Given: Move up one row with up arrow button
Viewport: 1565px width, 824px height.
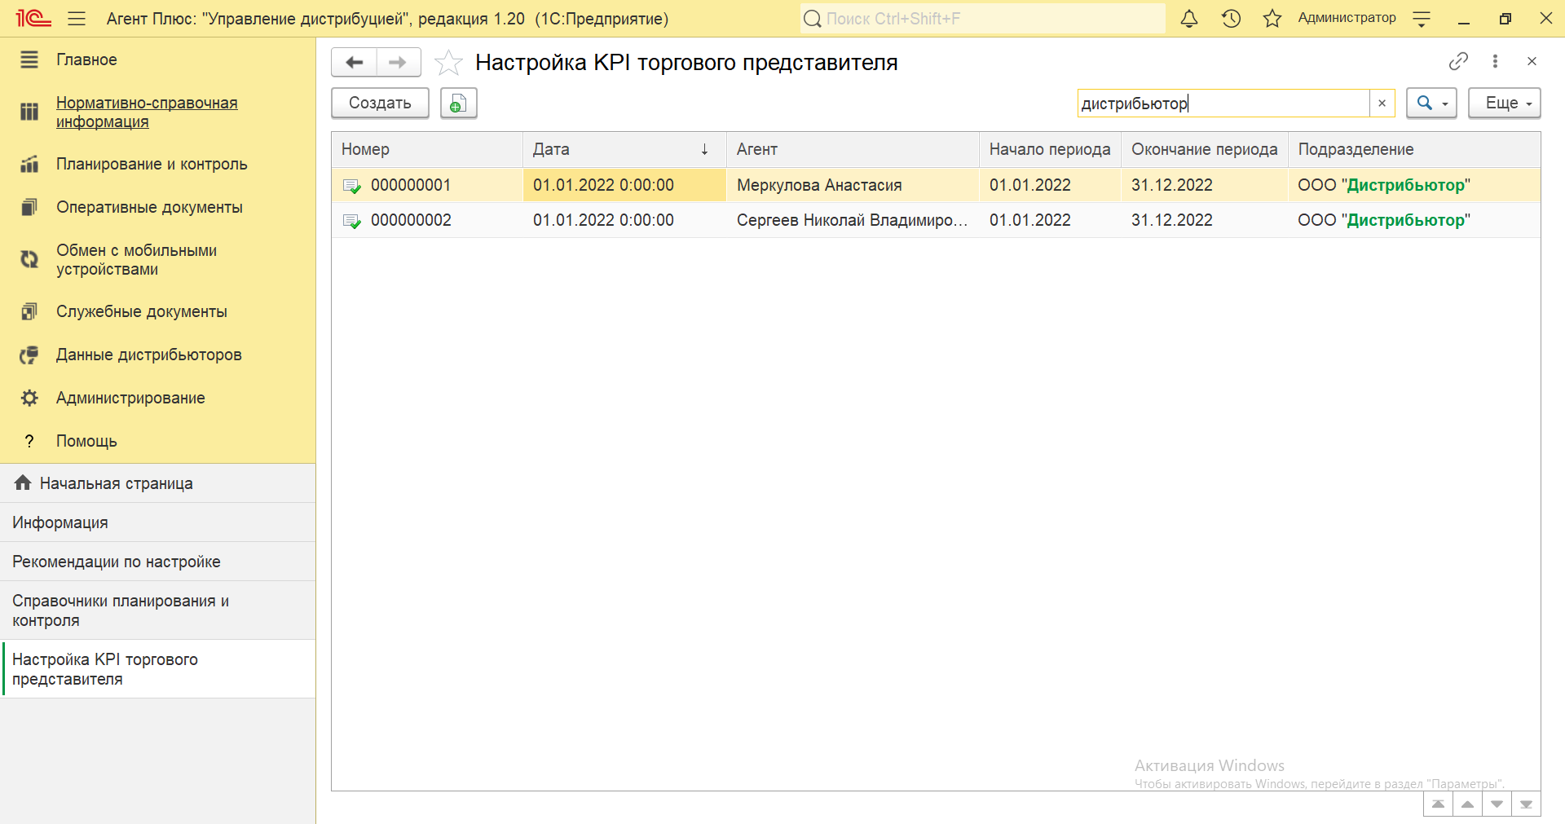Looking at the screenshot, I should tap(1467, 804).
